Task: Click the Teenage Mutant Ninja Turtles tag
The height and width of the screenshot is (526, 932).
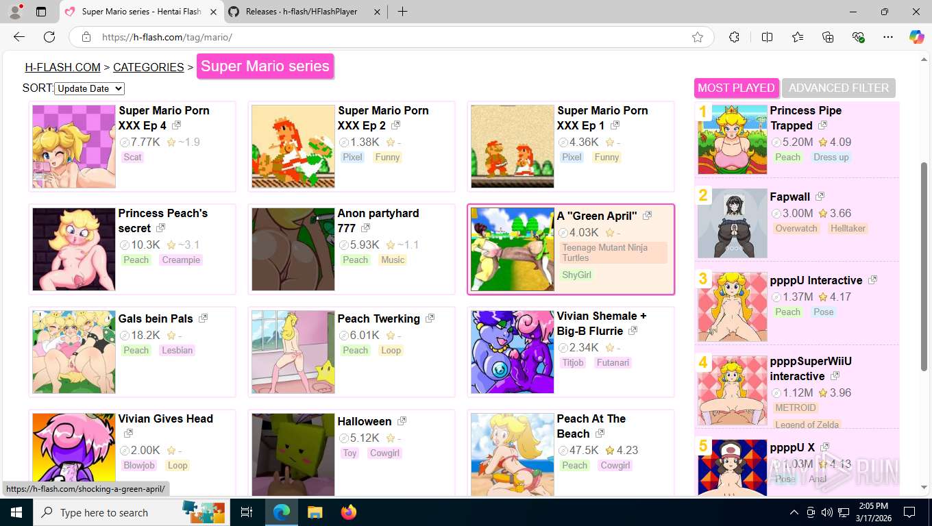Action: [613, 253]
